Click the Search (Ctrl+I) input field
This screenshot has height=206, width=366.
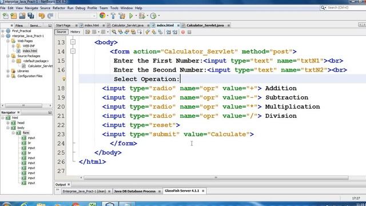click(x=346, y=7)
